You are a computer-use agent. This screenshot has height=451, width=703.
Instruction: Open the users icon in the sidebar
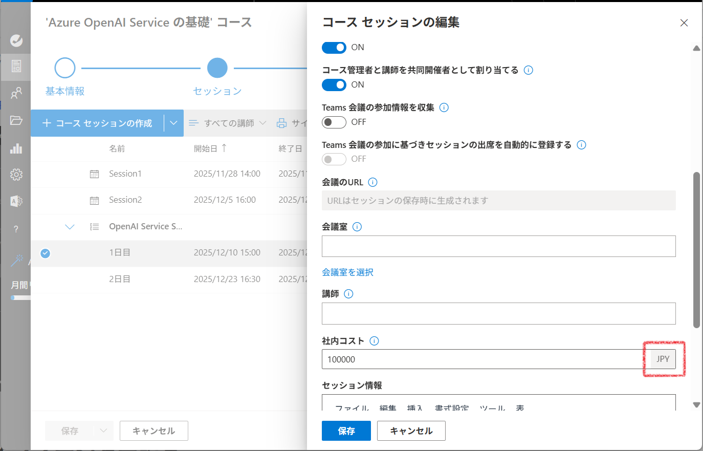16,93
